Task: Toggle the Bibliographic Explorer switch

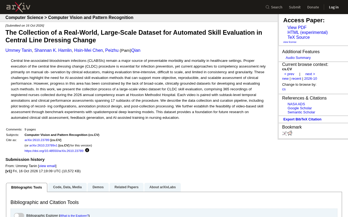Action: [x=19, y=215]
